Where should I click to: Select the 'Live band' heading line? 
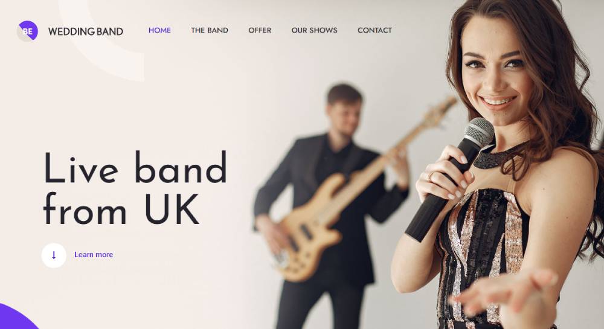tap(135, 167)
